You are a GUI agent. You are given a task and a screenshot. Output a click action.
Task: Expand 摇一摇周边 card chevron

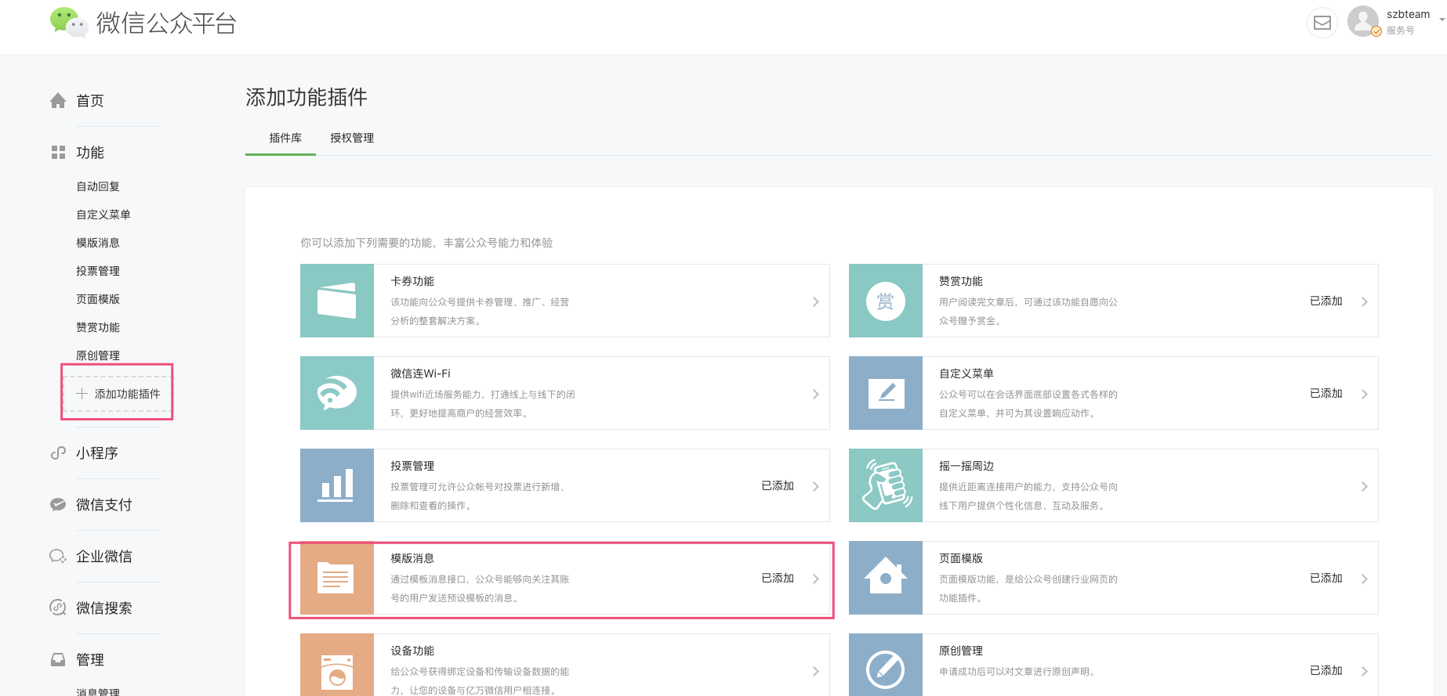[x=1364, y=486]
